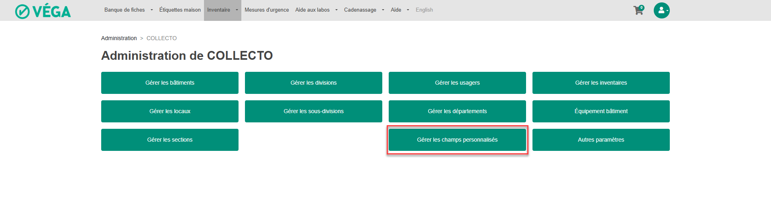The width and height of the screenshot is (771, 197).
Task: Expand the Inventaire dropdown arrow
Action: click(x=237, y=10)
